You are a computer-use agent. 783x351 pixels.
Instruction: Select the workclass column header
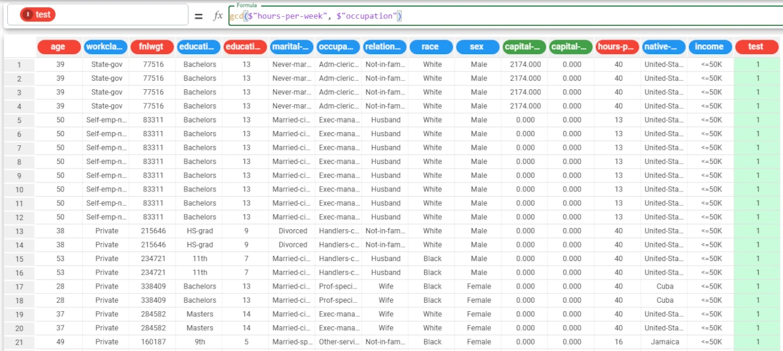[105, 47]
